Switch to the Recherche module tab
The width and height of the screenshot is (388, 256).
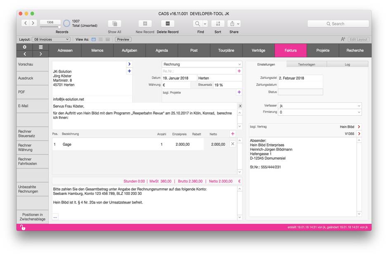pyautogui.click(x=355, y=50)
